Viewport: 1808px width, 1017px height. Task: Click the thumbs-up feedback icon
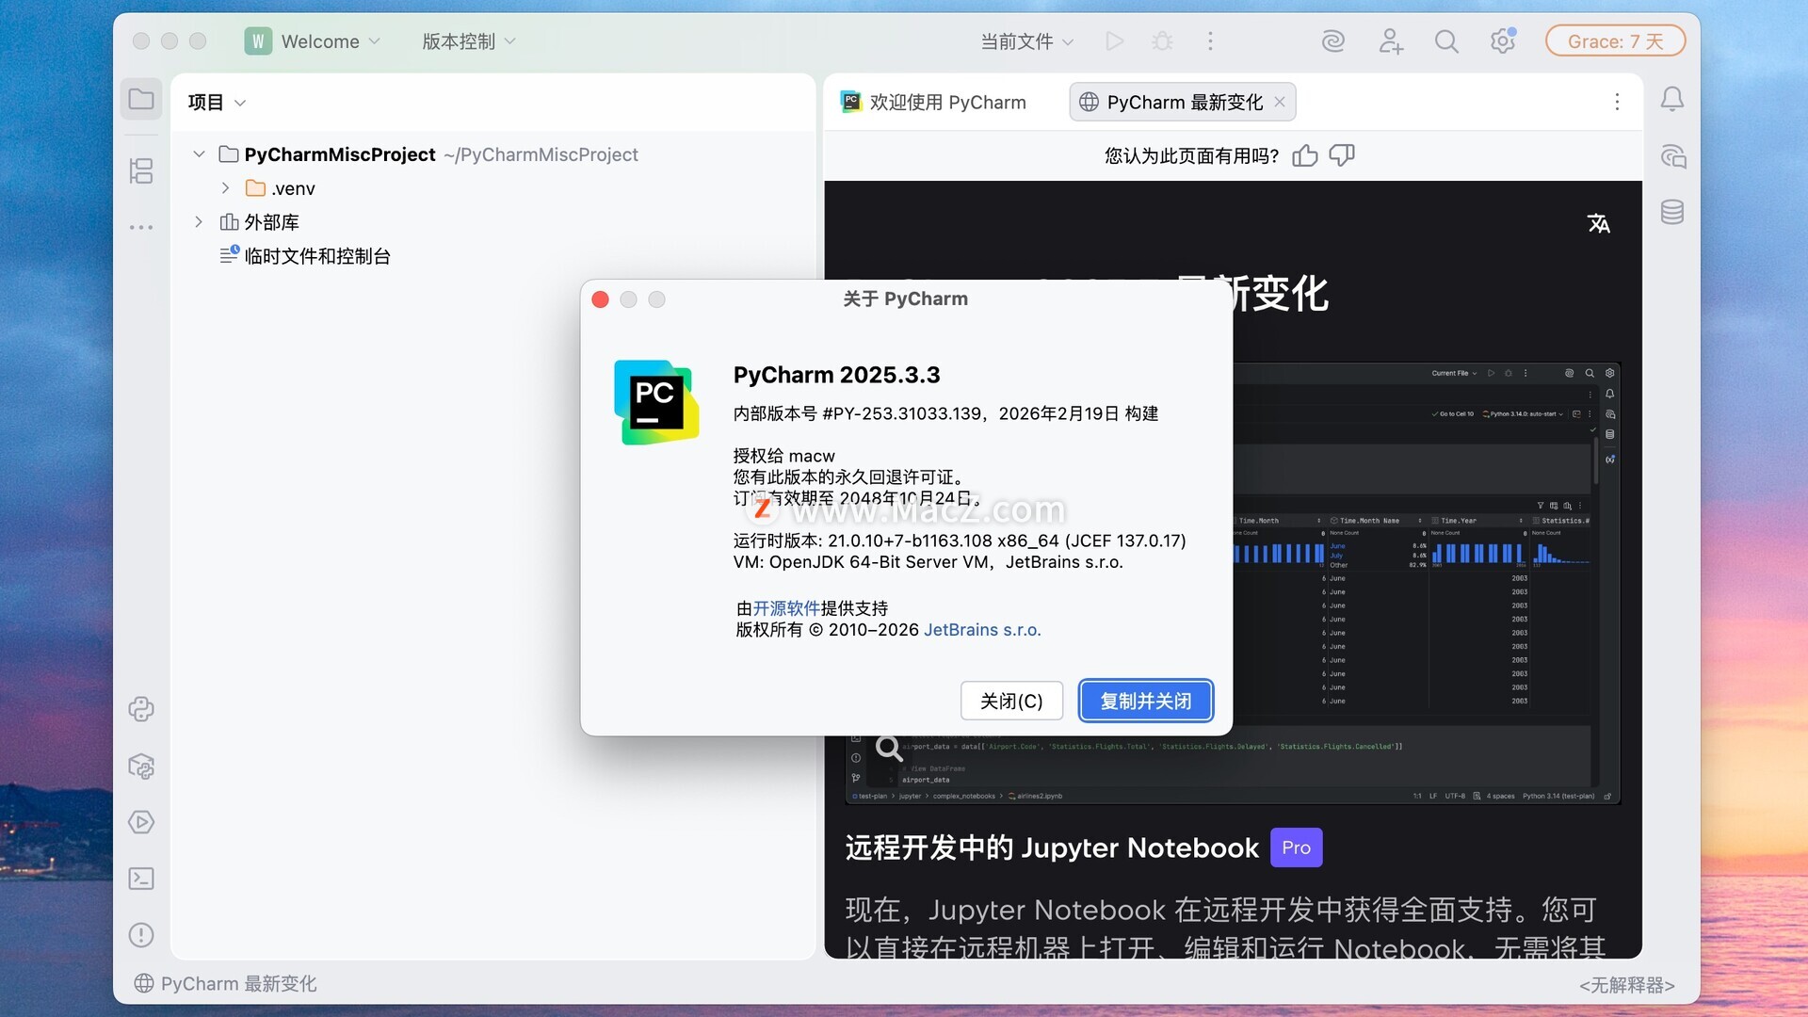[x=1305, y=155]
